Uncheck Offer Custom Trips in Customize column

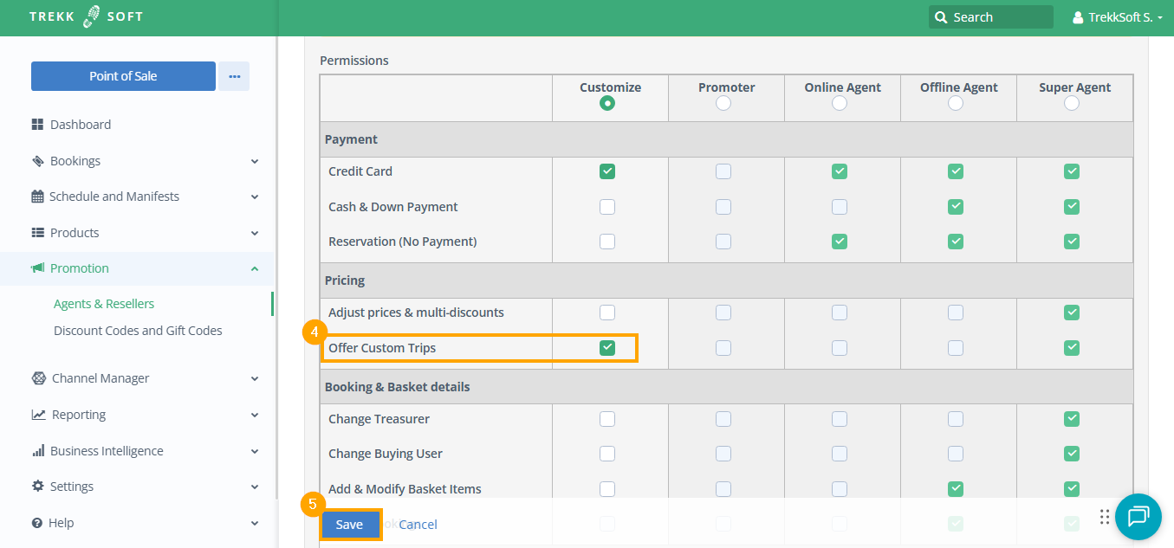point(607,348)
